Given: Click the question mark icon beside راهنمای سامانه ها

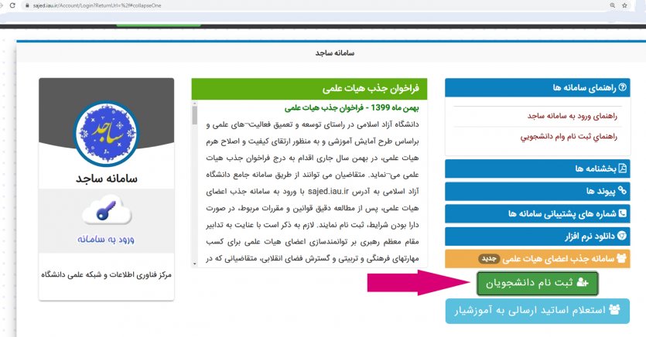Looking at the screenshot, I should click(x=622, y=88).
